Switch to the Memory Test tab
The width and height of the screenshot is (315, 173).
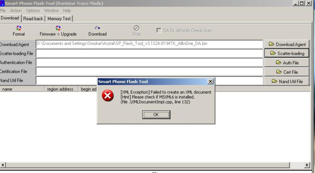pos(59,19)
